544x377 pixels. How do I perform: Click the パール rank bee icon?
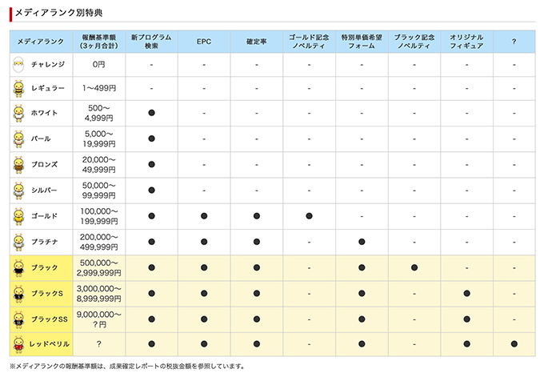point(18,138)
